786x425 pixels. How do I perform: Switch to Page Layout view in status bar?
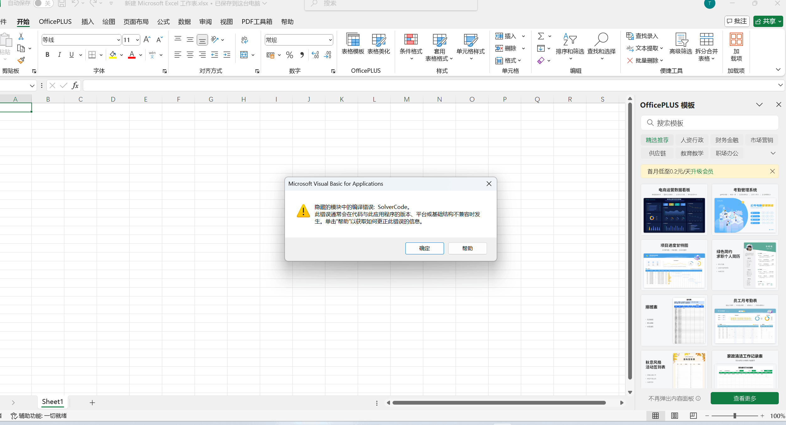[674, 416]
